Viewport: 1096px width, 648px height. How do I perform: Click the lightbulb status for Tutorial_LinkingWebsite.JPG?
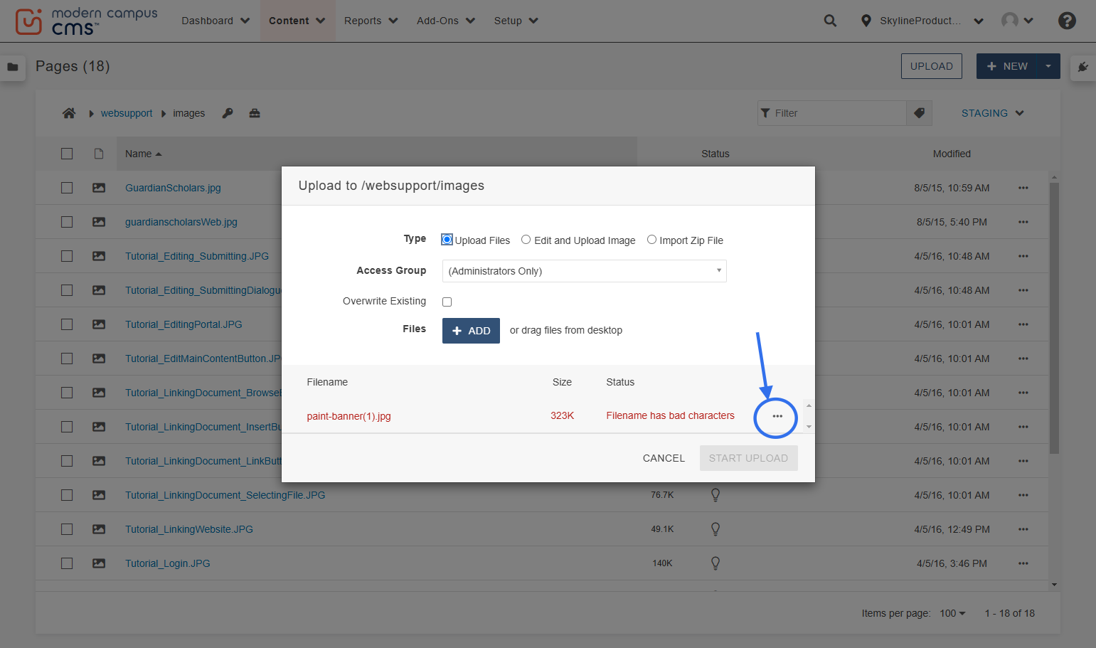[x=715, y=529]
